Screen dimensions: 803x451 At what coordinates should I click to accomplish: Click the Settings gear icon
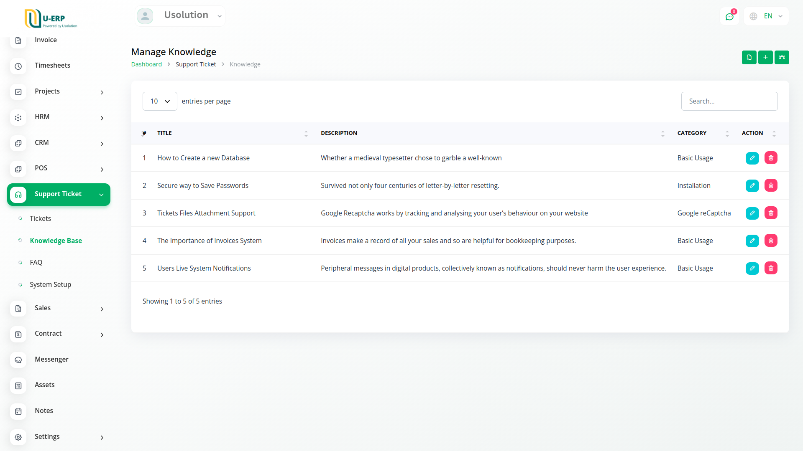(x=18, y=437)
